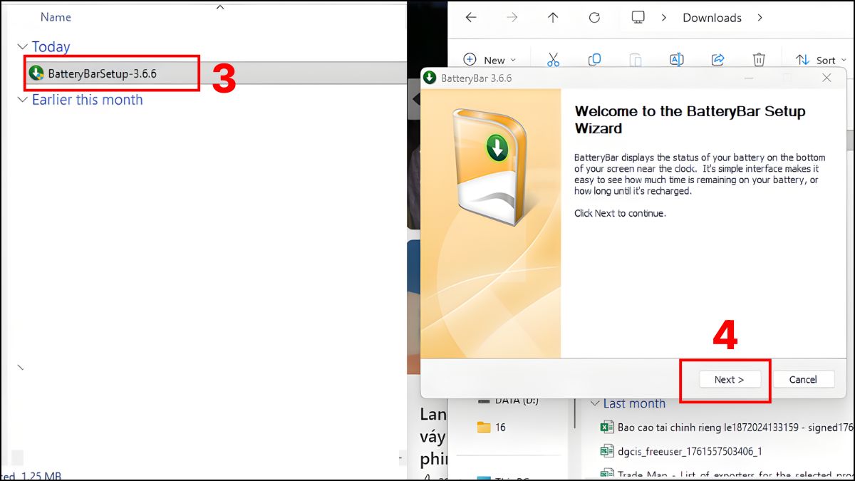Image resolution: width=855 pixels, height=481 pixels.
Task: Go back in the Explorer window
Action: [470, 18]
